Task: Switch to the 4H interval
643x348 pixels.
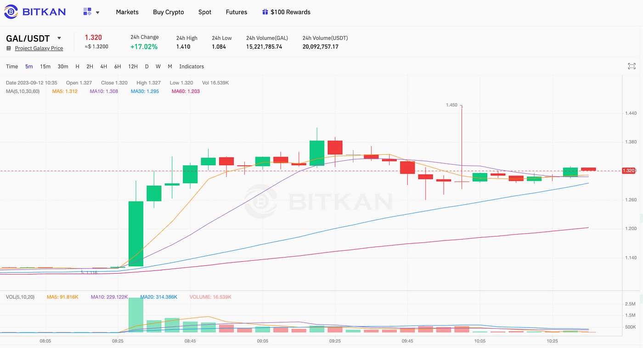Action: tap(104, 67)
